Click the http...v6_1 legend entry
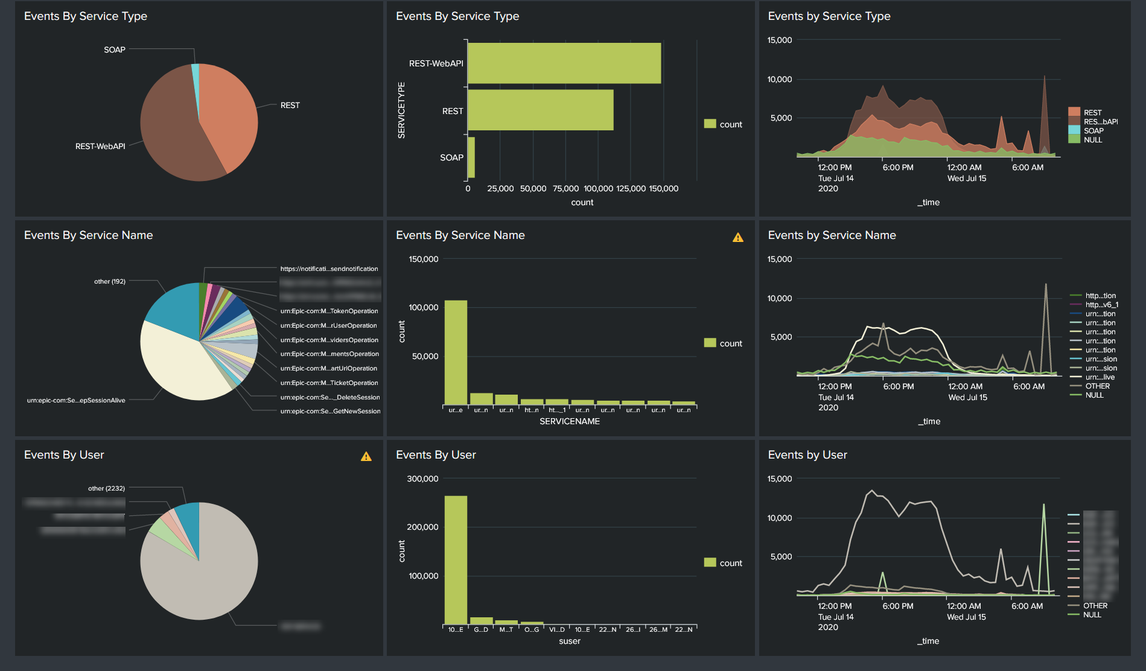1146x671 pixels. pos(1101,305)
